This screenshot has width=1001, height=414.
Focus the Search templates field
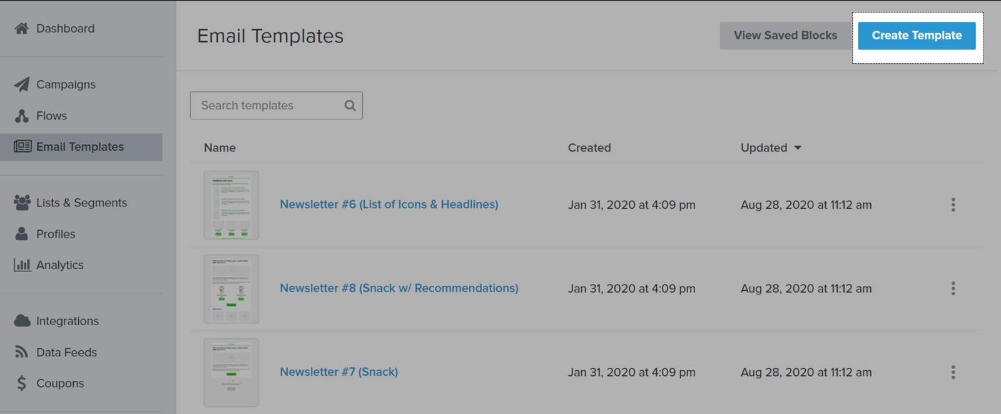click(x=269, y=106)
